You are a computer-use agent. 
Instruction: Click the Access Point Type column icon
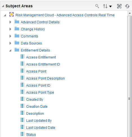(22, 92)
